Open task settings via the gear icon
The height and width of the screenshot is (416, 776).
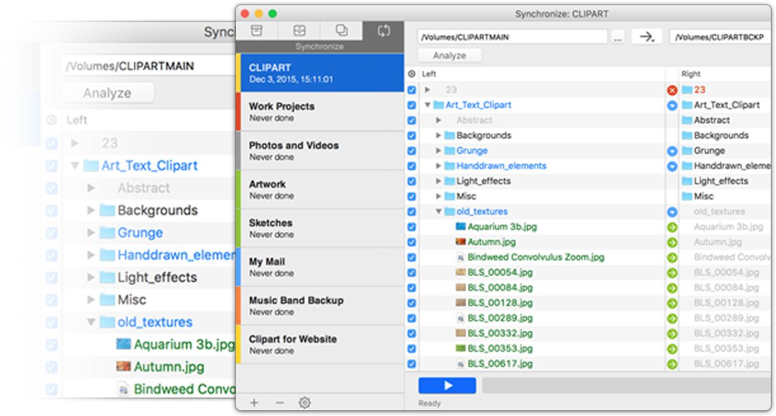click(304, 403)
